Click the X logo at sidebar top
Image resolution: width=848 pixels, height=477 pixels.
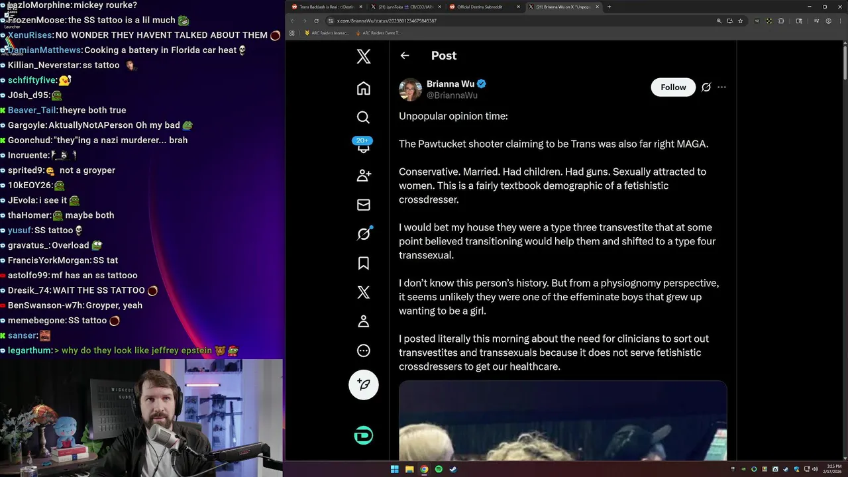tap(364, 56)
